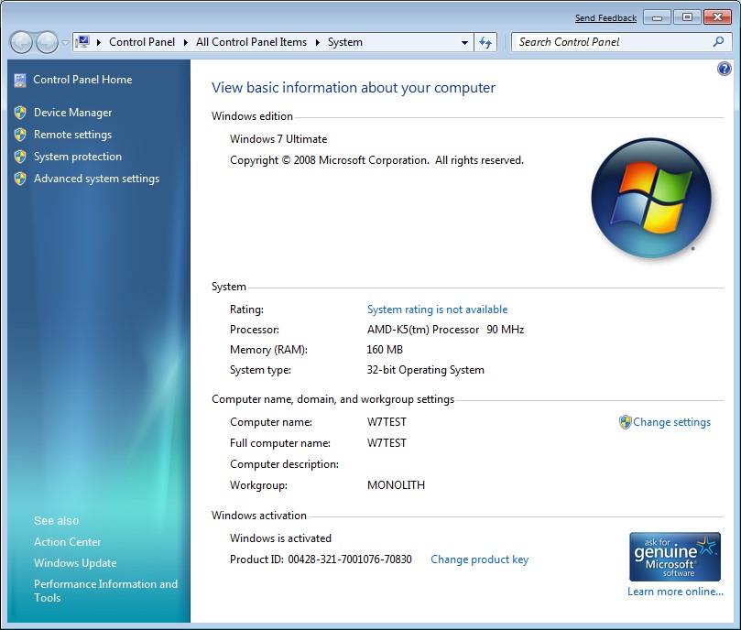This screenshot has height=630, width=741.
Task: Click the Forward navigation arrow button
Action: point(47,42)
